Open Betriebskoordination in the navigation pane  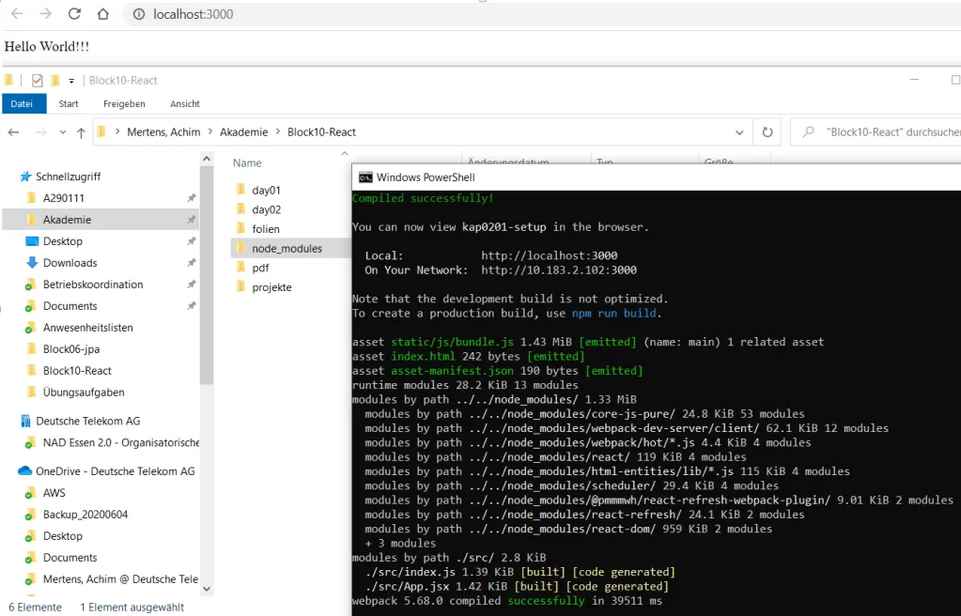(93, 285)
